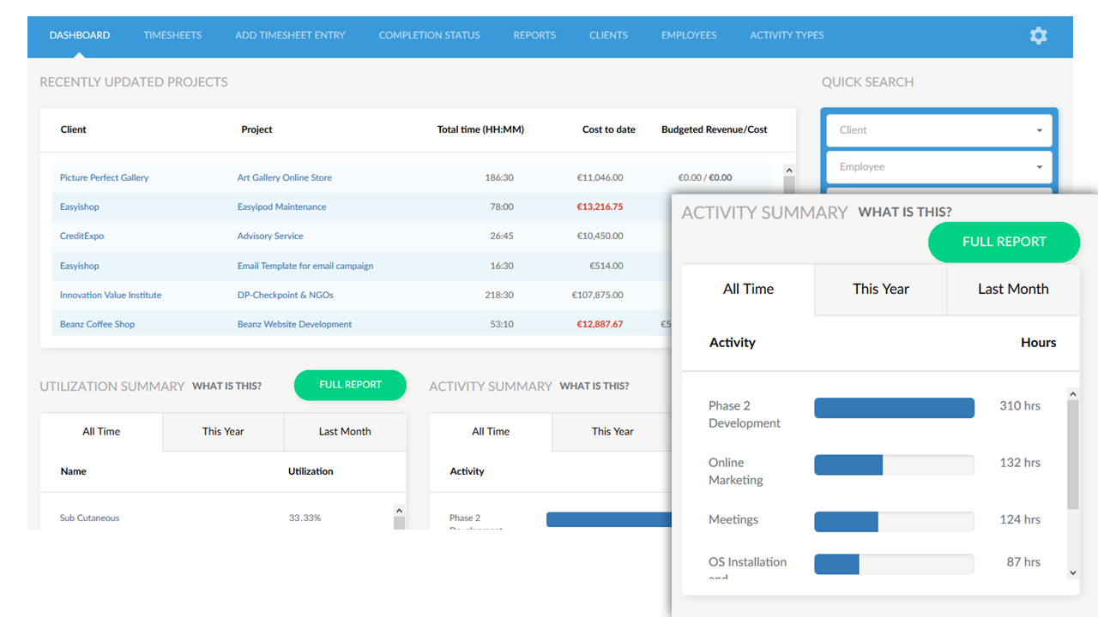Go to Add Timesheet Entry page

pyautogui.click(x=290, y=36)
